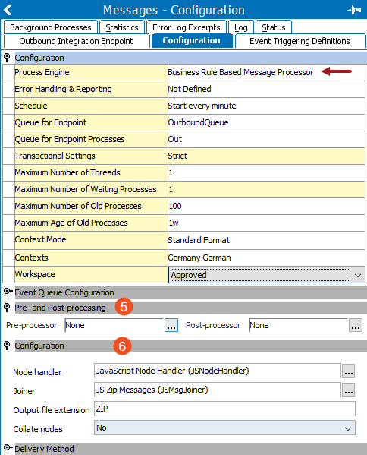The image size is (367, 455).
Task: Click ellipsis button next to Node handler
Action: click(349, 371)
